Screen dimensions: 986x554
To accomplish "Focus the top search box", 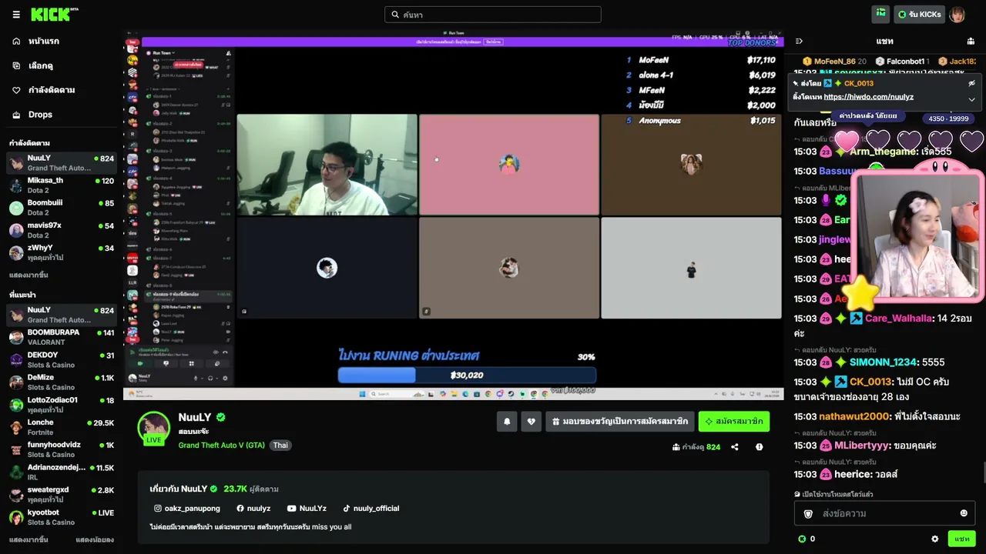I will coord(493,15).
